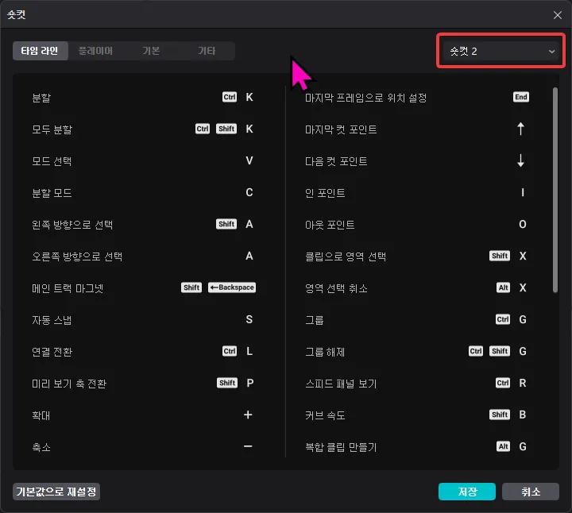Click the V key for 모드 선택
The image size is (572, 513).
click(x=249, y=160)
